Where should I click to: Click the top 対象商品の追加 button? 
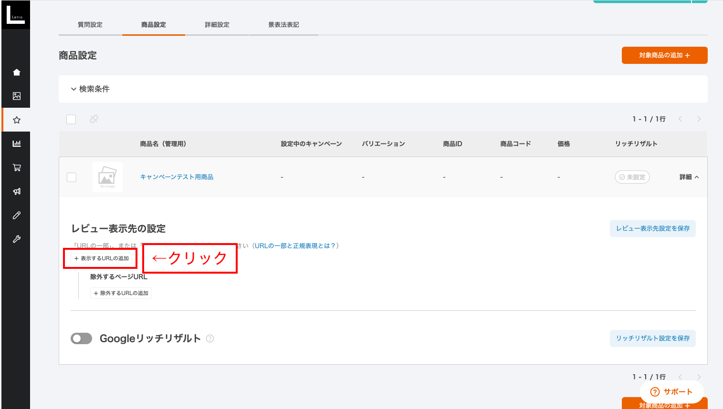click(x=664, y=55)
